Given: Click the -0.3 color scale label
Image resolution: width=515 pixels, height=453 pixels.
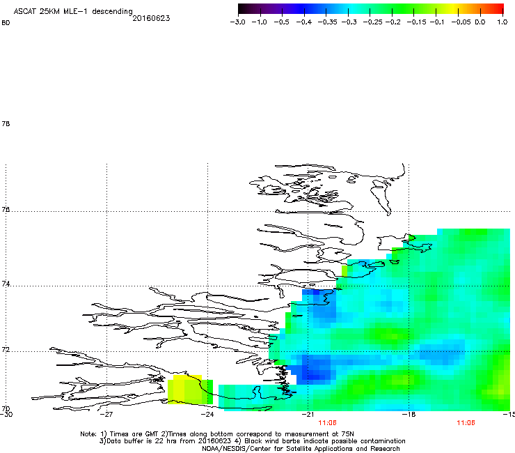Looking at the screenshot, I should point(349,22).
